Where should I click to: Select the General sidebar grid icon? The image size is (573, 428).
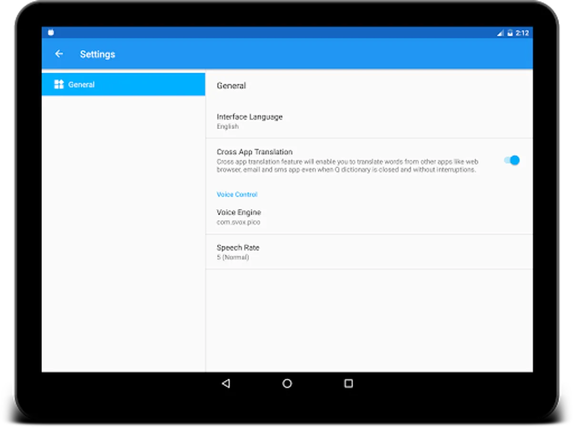click(x=59, y=85)
